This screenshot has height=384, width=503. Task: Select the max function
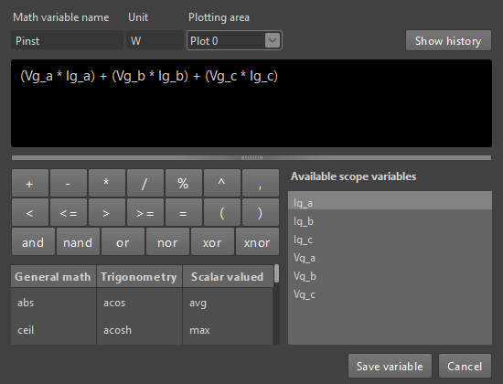pos(228,330)
